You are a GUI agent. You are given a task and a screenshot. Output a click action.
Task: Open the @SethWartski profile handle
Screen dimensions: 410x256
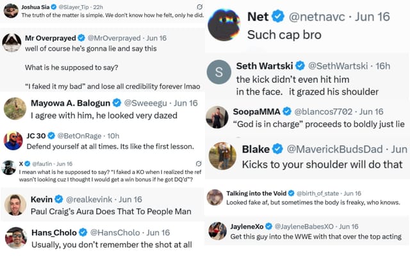[338, 66]
